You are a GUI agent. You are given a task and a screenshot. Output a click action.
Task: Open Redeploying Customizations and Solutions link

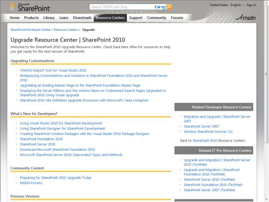coord(94,78)
